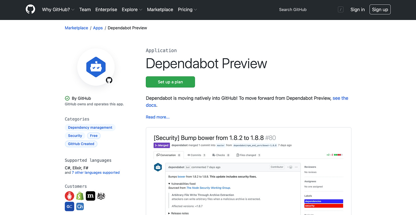Select the Security category tag

(75, 136)
